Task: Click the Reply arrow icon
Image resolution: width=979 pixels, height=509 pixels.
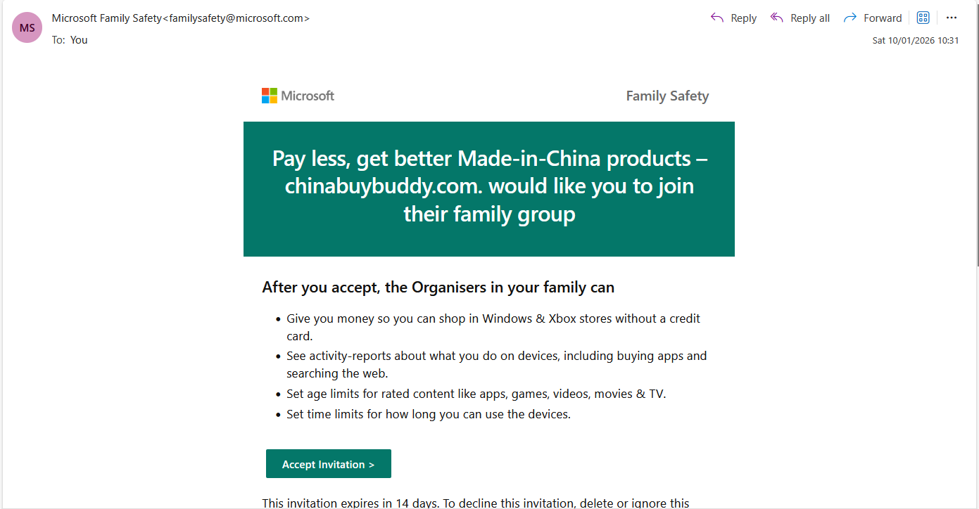Action: click(x=717, y=18)
